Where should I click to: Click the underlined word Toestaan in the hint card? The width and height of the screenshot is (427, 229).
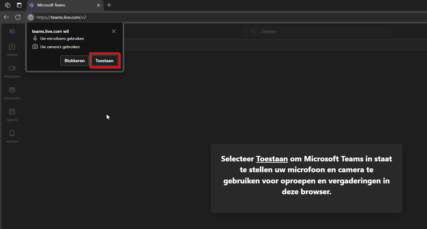(x=272, y=159)
